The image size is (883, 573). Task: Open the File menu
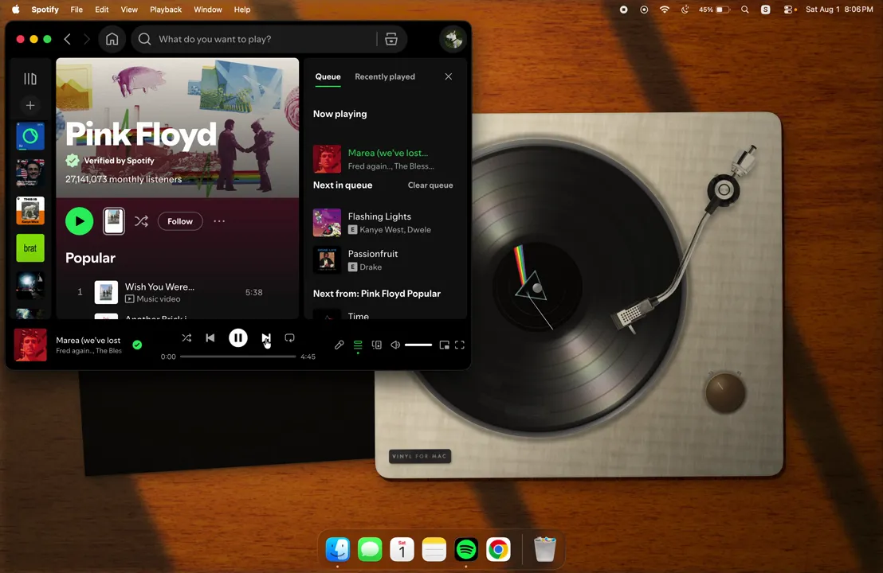point(77,10)
